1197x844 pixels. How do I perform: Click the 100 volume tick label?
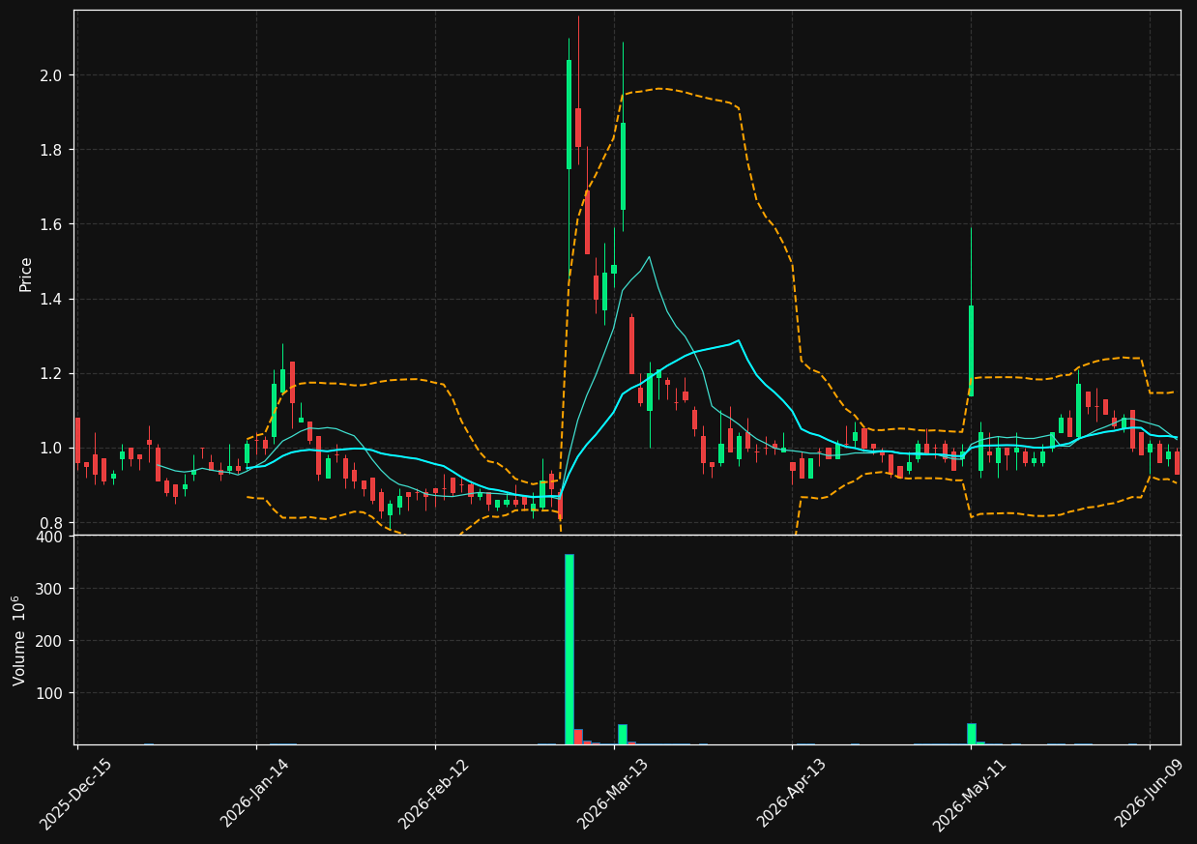pyautogui.click(x=48, y=693)
